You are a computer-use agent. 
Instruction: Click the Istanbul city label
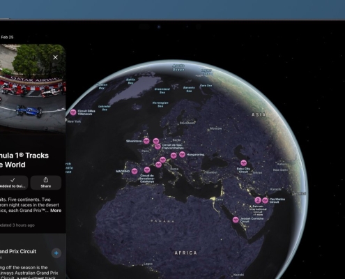210,172
